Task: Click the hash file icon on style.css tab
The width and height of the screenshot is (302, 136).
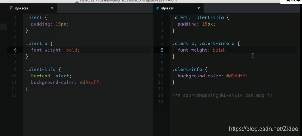Action: pyautogui.click(x=158, y=8)
